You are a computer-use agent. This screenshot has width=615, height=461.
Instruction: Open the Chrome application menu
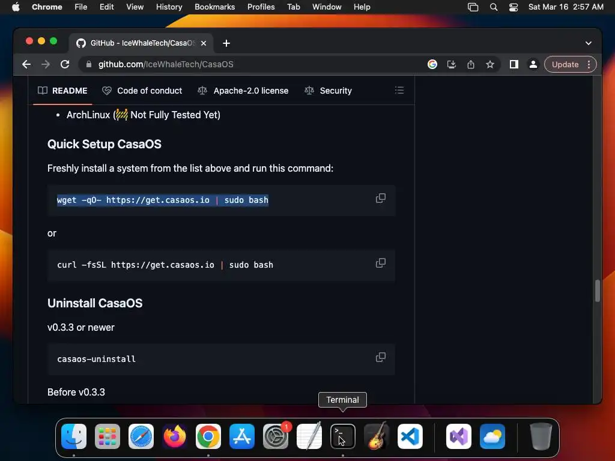coord(47,7)
